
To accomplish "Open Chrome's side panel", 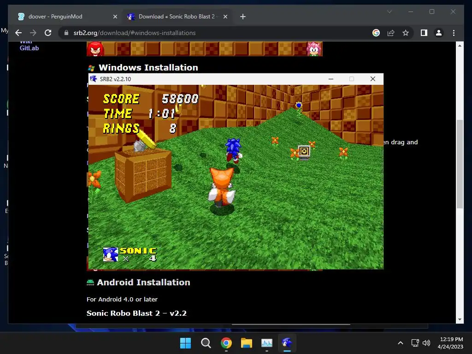I will click(x=424, y=33).
